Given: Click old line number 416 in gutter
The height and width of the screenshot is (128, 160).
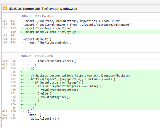Looking at the screenshot, I should [5, 118].
